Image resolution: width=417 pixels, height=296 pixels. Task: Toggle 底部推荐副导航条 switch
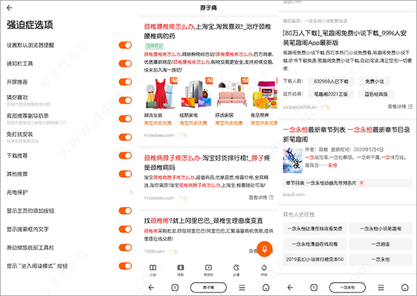point(125,119)
